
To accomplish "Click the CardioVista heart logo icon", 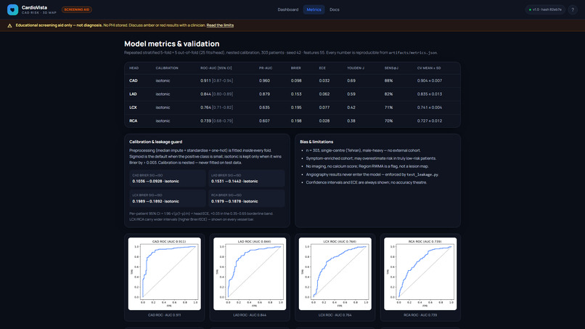I will click(12, 9).
